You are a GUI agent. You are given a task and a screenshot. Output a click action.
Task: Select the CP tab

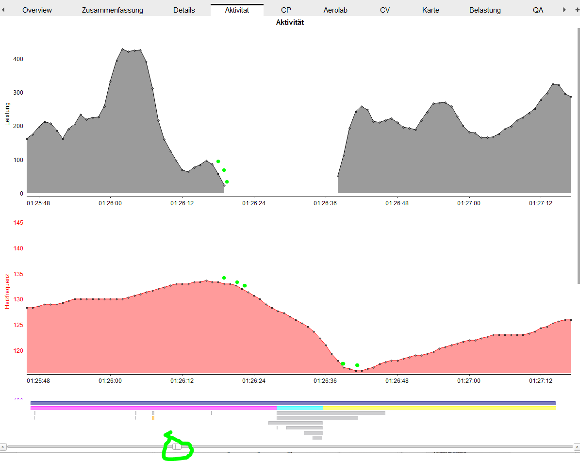286,10
